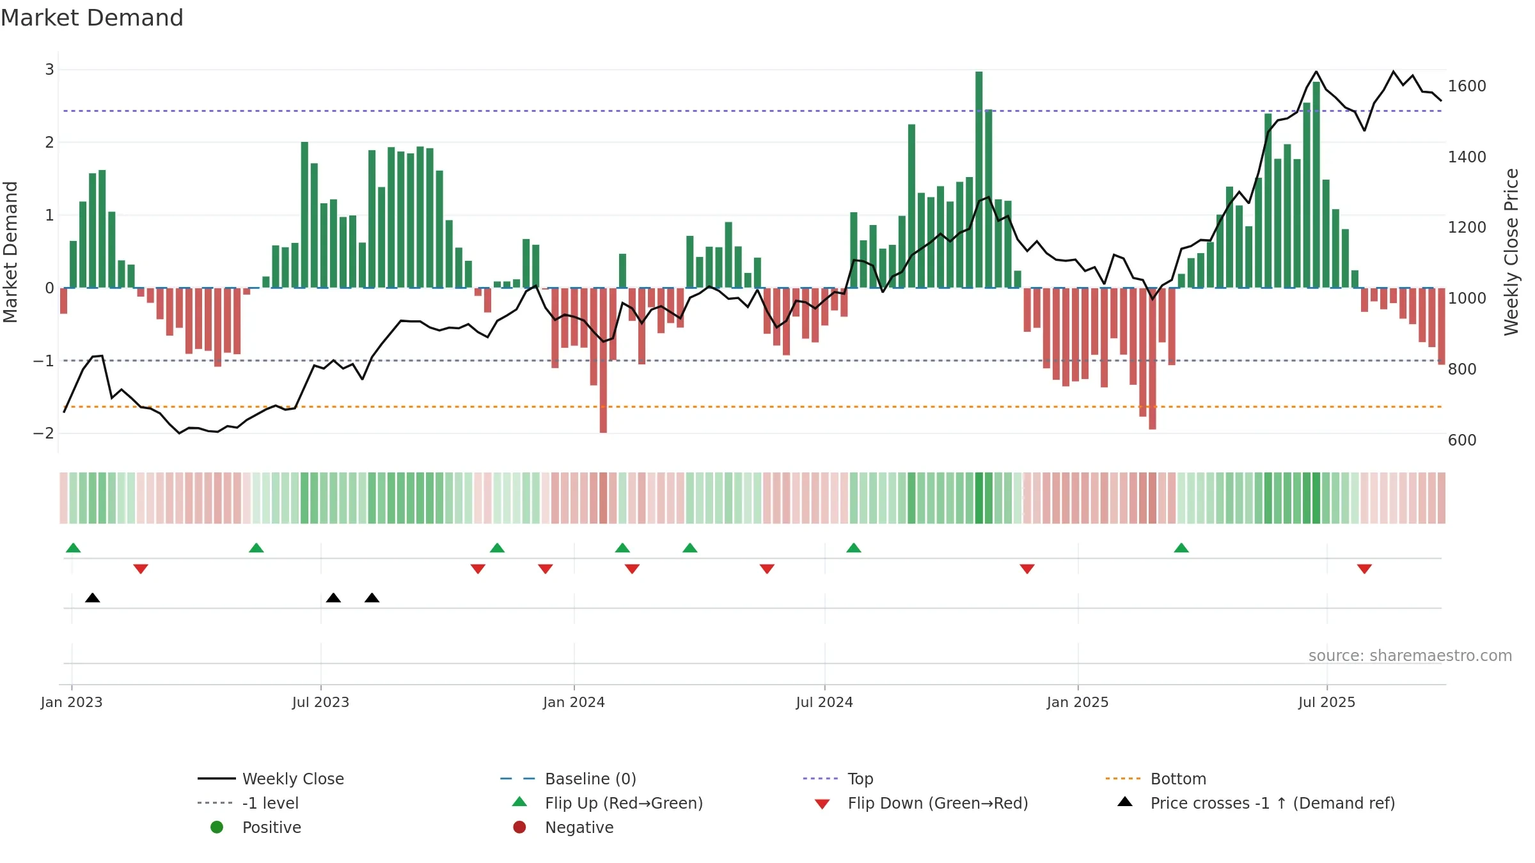Screen dimensions: 1535x863
Task: Click Flip Down (Green→Red) legend entry
Action: point(922,803)
